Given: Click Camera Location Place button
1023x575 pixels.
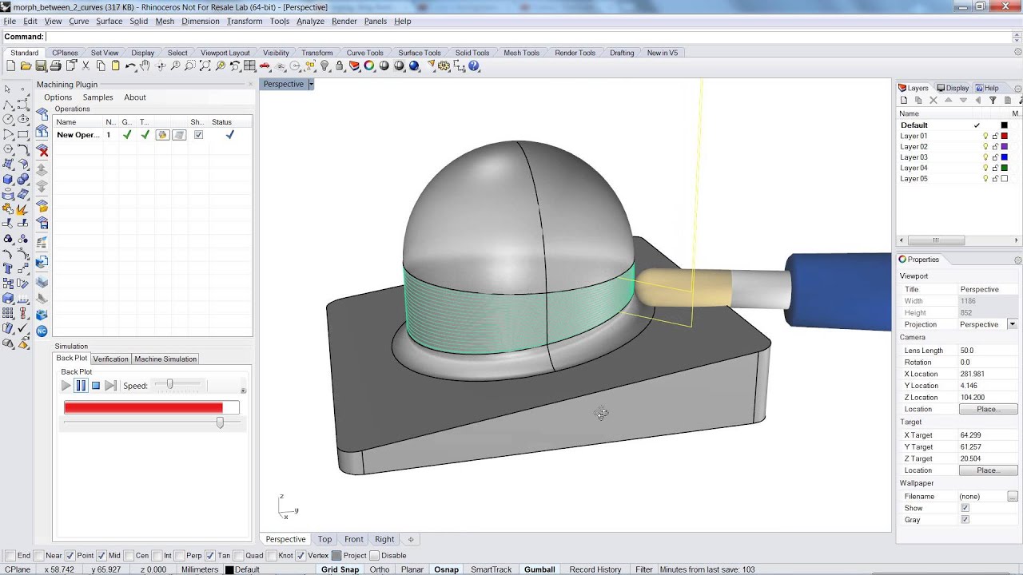Looking at the screenshot, I should 988,409.
